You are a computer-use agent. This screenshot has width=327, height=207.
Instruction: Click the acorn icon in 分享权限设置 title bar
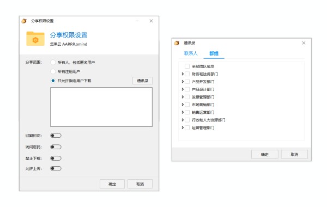point(24,21)
